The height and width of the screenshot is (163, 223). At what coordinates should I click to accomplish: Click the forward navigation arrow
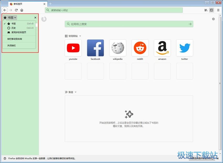click(x=11, y=10)
